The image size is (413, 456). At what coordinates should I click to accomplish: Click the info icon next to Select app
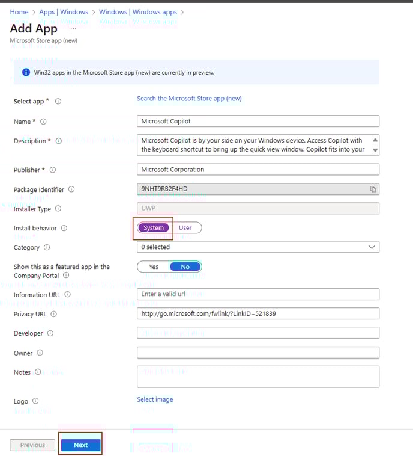(58, 101)
